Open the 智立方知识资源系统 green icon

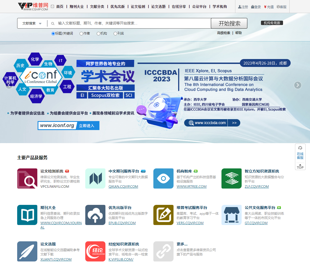[x=232, y=178]
